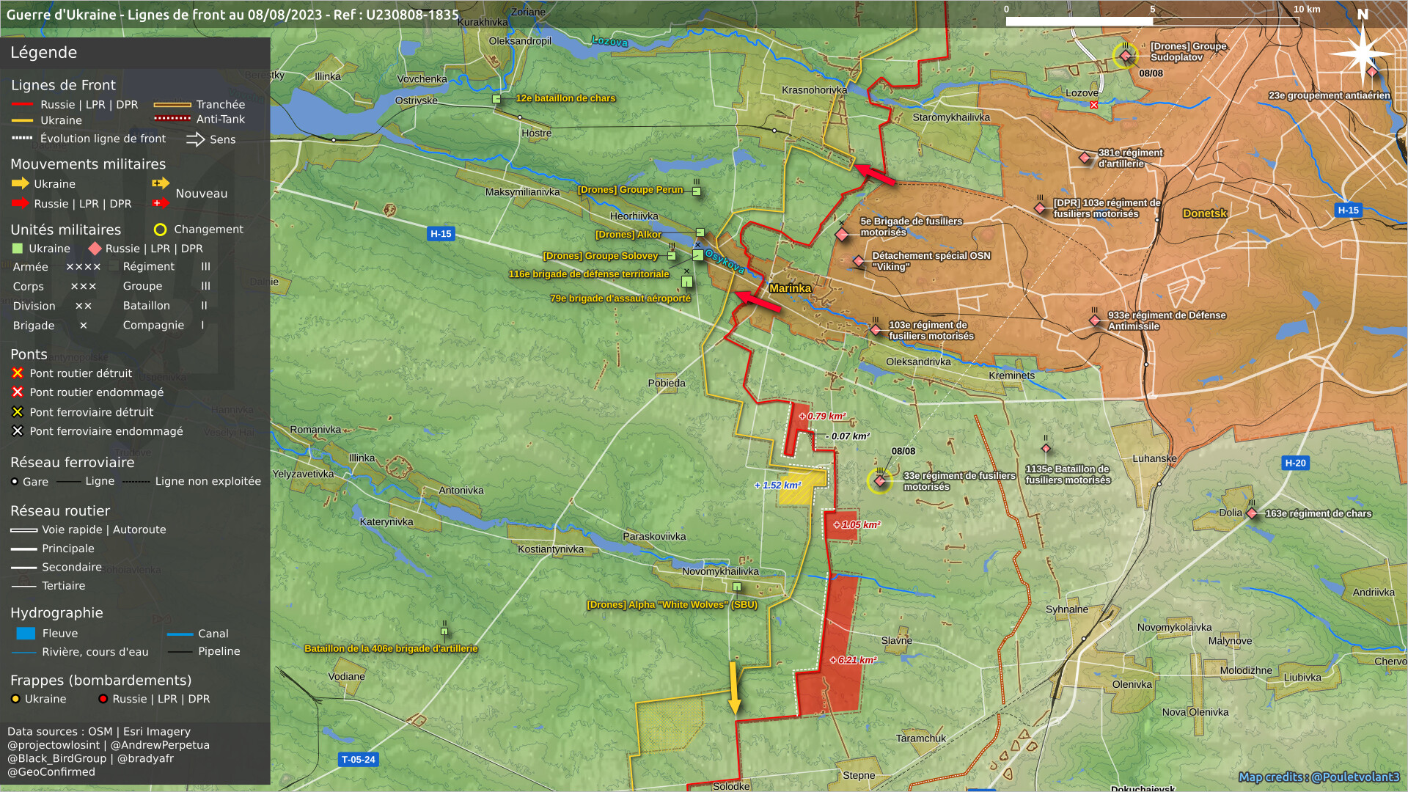Click the 10 km scale bar
The image size is (1408, 792).
1151,21
